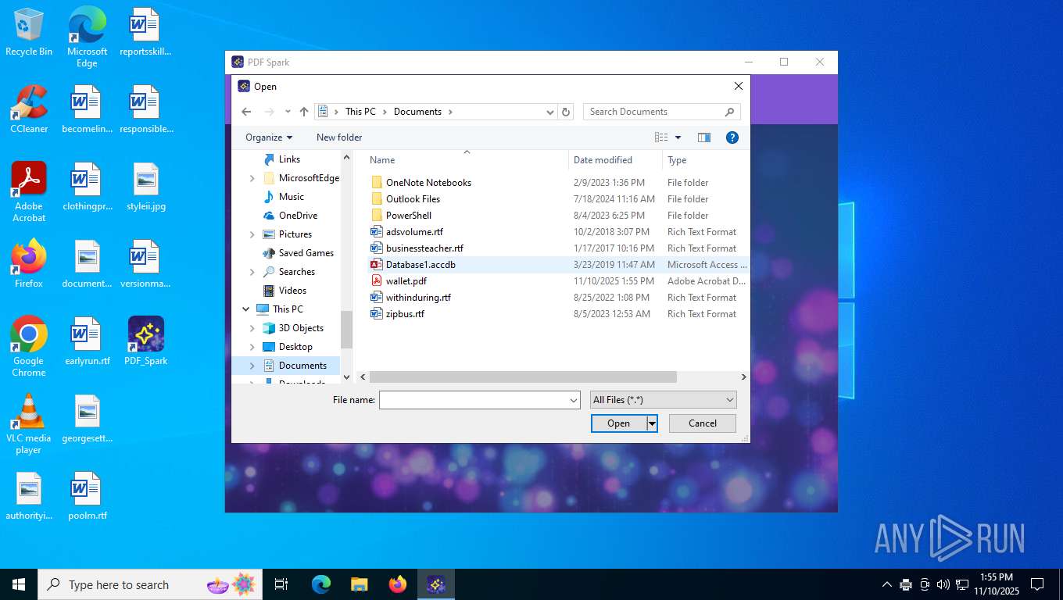Image resolution: width=1063 pixels, height=600 pixels.
Task: Click the PDF Spark taskbar button
Action: tap(436, 584)
